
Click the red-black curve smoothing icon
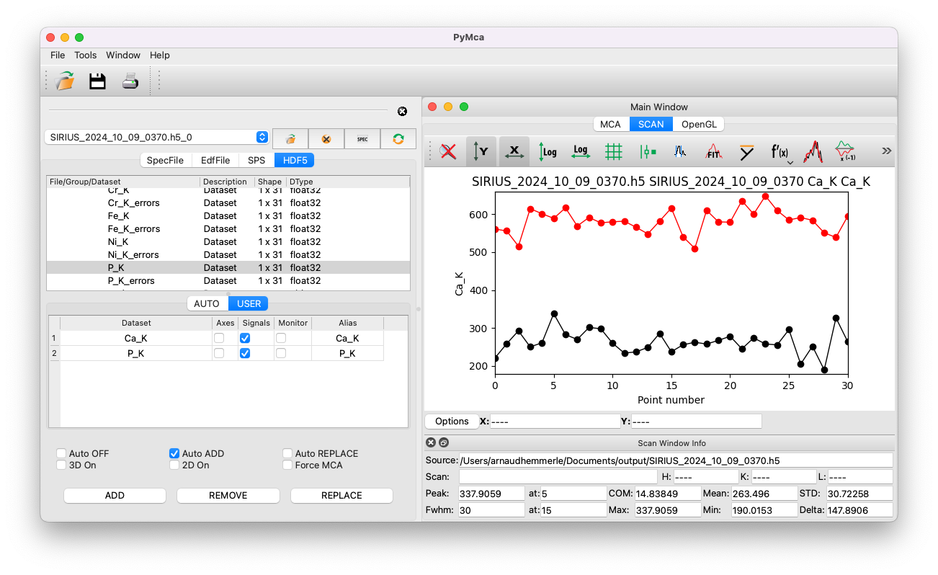tap(813, 151)
